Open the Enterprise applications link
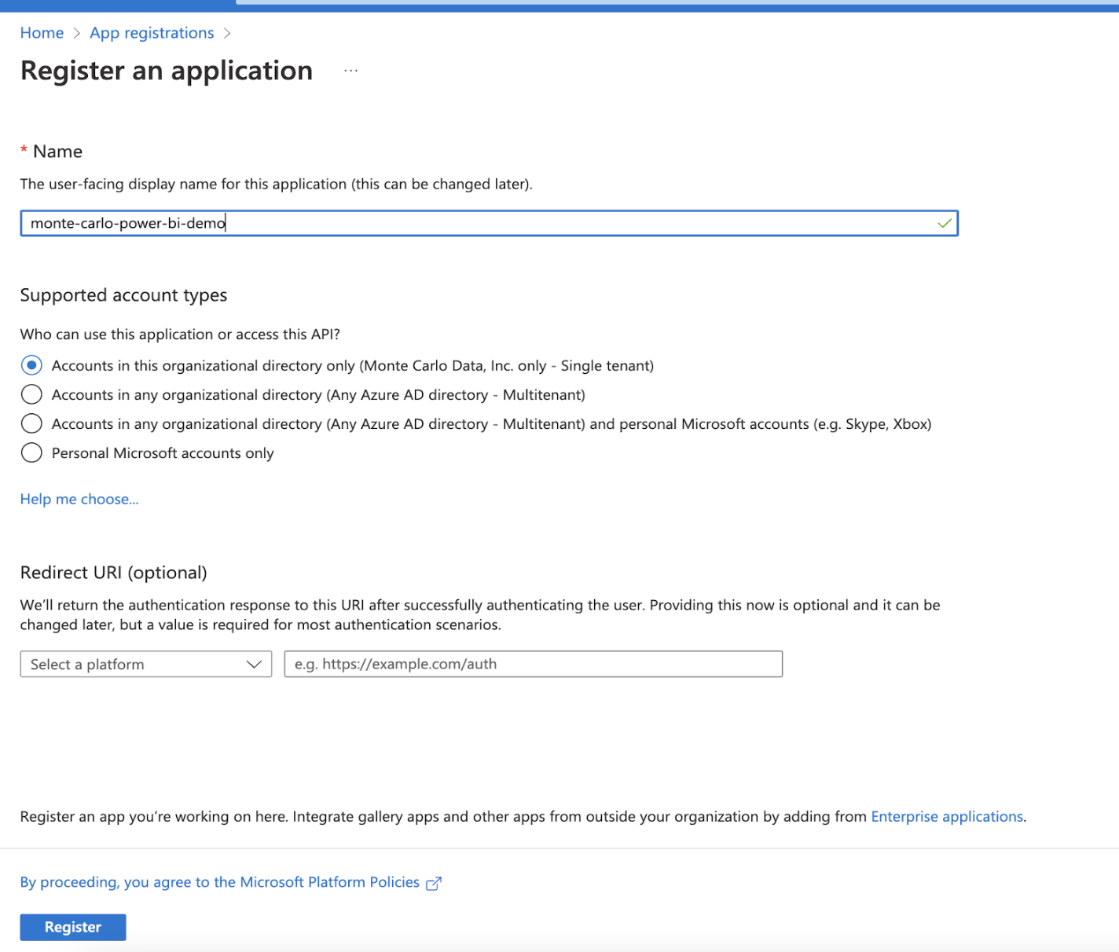This screenshot has width=1119, height=952. pos(947,817)
